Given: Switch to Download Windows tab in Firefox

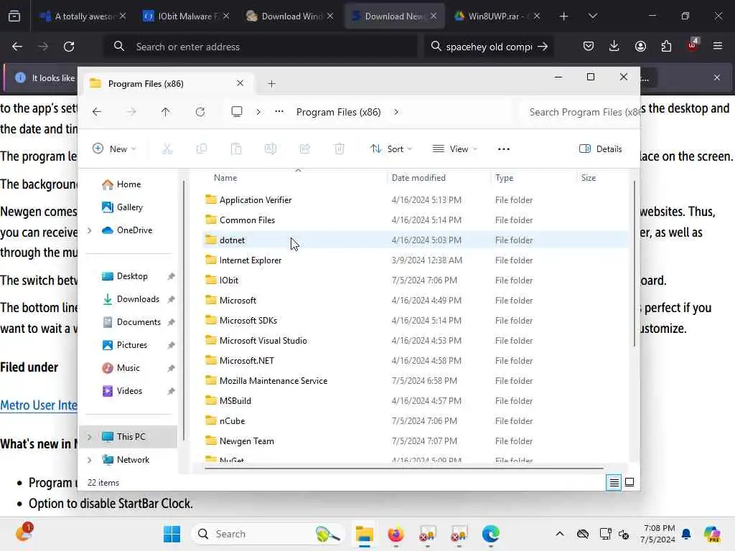Looking at the screenshot, I should [290, 16].
